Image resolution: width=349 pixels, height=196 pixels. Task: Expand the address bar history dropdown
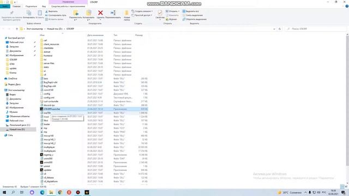(274, 29)
